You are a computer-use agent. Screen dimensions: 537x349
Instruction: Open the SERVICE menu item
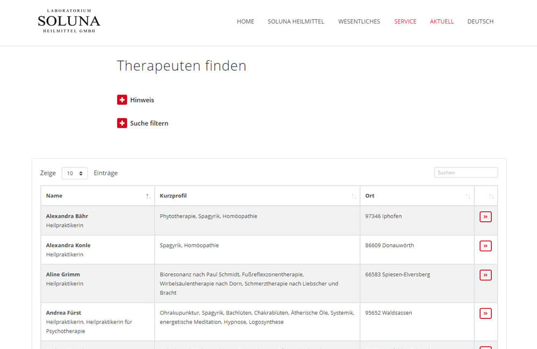tap(405, 21)
